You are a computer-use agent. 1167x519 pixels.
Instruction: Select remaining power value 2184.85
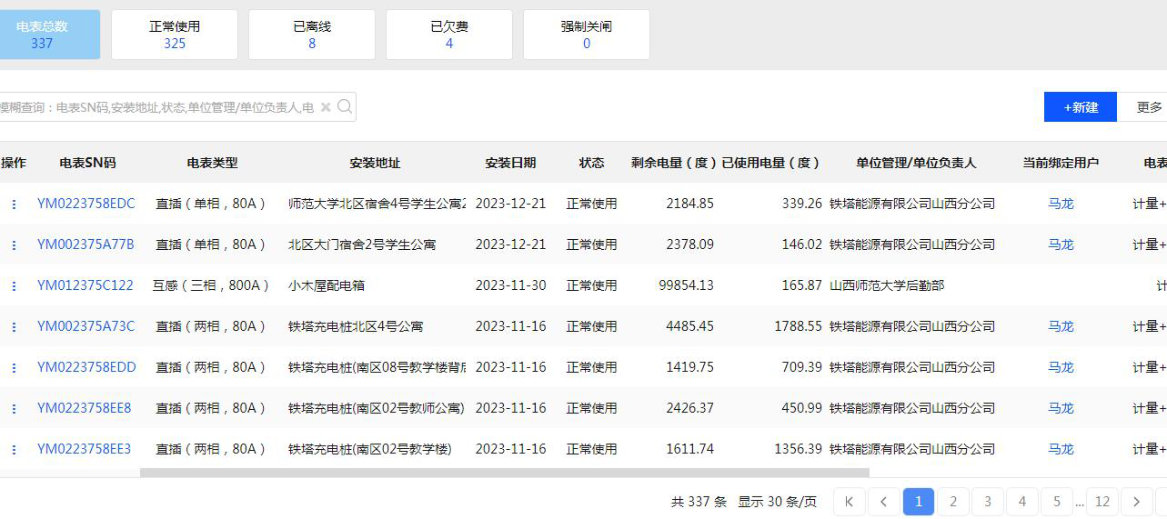click(x=690, y=204)
